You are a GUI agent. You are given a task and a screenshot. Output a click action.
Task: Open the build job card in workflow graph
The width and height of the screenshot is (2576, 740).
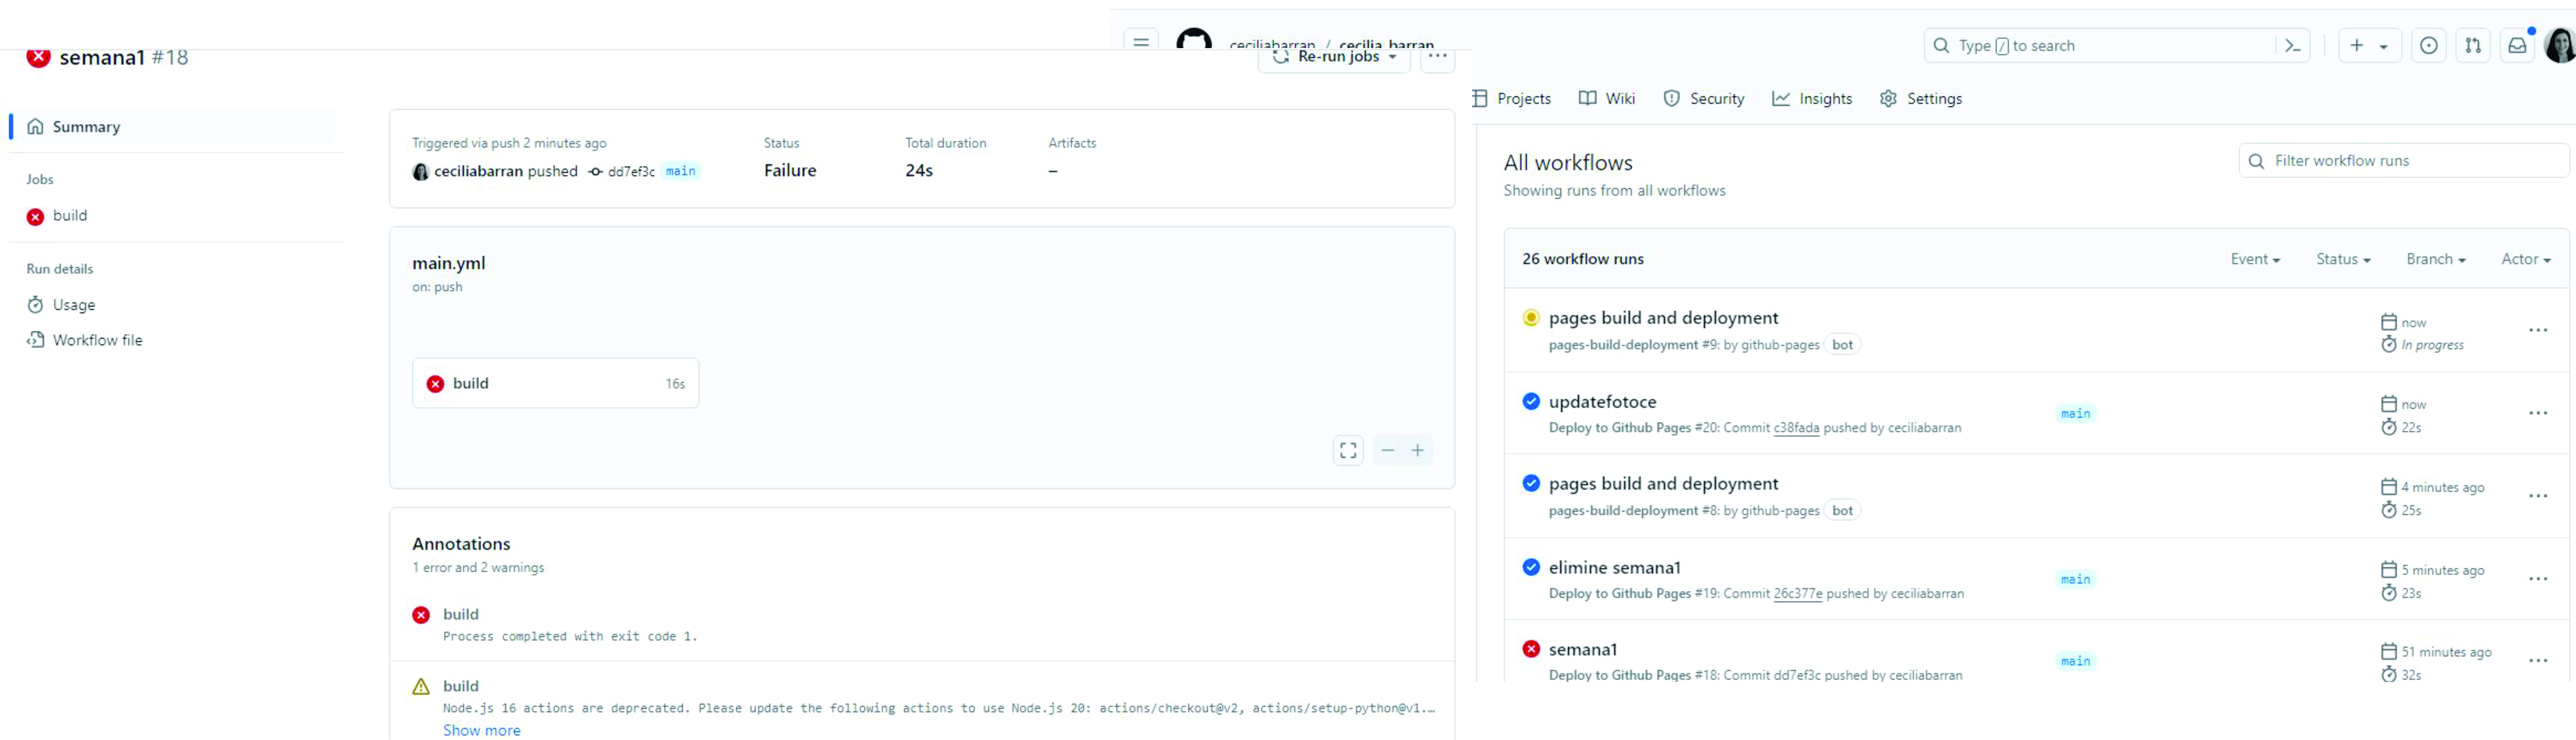point(556,383)
